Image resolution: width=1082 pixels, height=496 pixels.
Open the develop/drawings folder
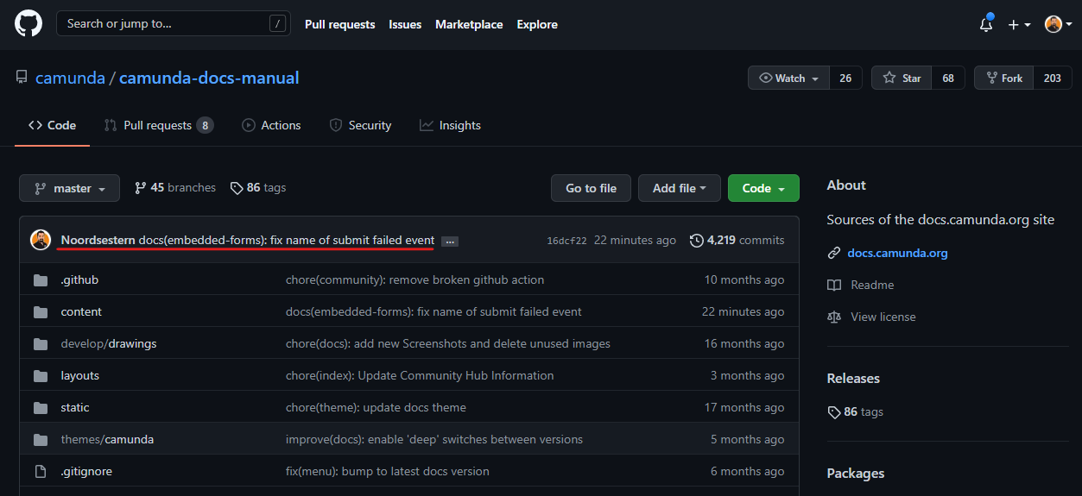109,343
